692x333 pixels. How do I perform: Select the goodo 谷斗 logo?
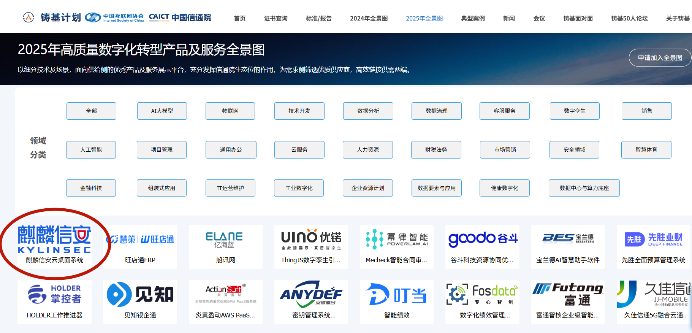(482, 239)
